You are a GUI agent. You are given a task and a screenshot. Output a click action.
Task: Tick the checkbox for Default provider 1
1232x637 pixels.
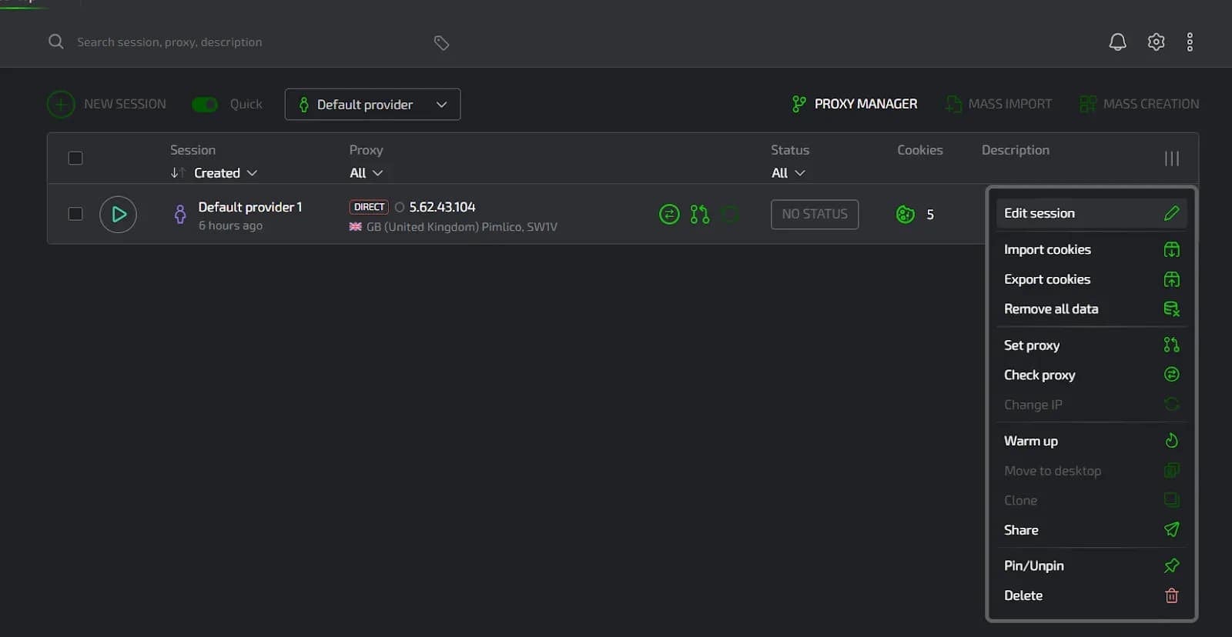point(75,214)
